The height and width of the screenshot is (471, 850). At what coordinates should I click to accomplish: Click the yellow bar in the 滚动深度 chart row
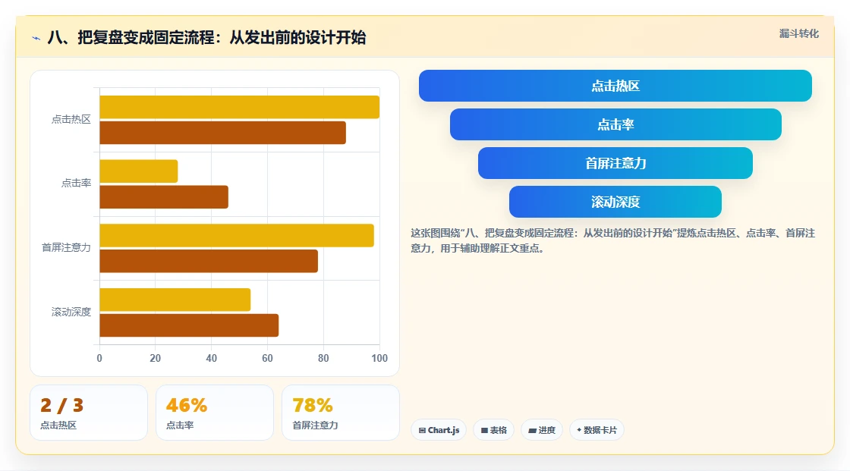(x=175, y=300)
